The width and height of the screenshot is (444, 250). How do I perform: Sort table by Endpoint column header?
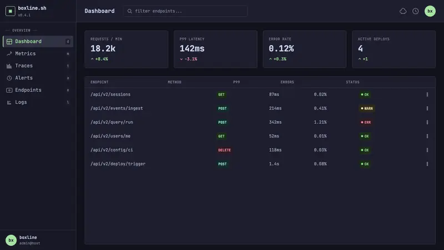pos(99,82)
